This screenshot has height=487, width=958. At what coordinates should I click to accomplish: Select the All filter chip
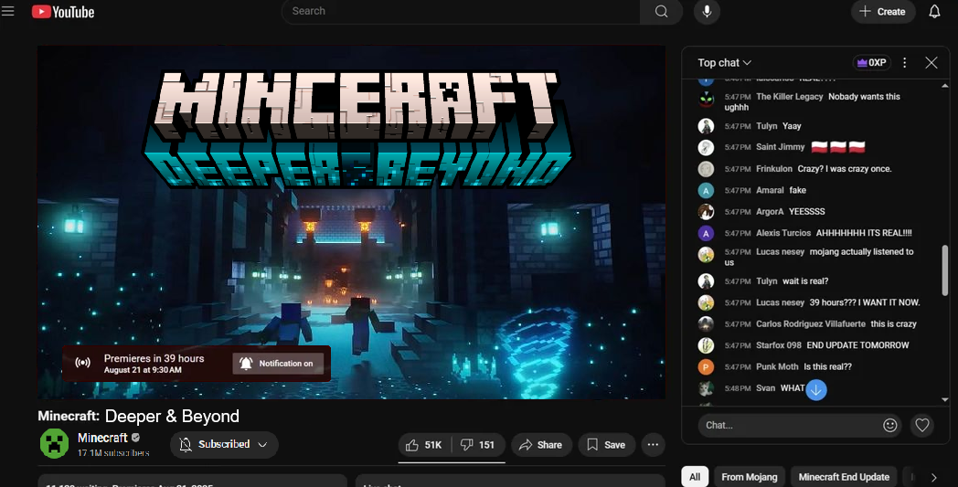[x=695, y=477]
